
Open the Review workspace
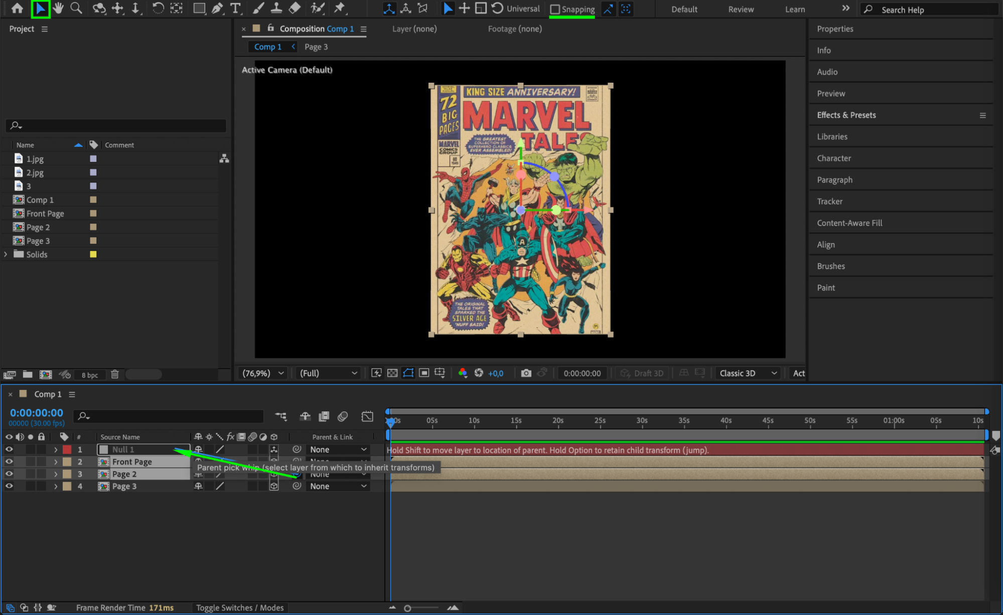(741, 9)
